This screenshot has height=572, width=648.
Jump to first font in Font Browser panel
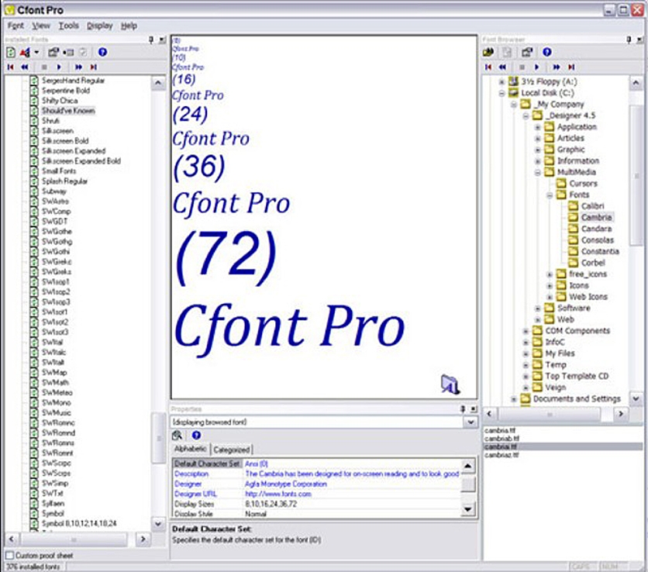[488, 67]
